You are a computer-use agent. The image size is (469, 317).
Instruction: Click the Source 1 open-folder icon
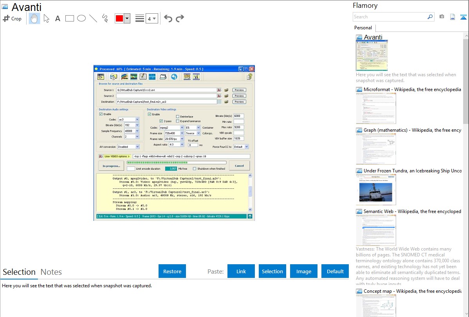coord(226,90)
